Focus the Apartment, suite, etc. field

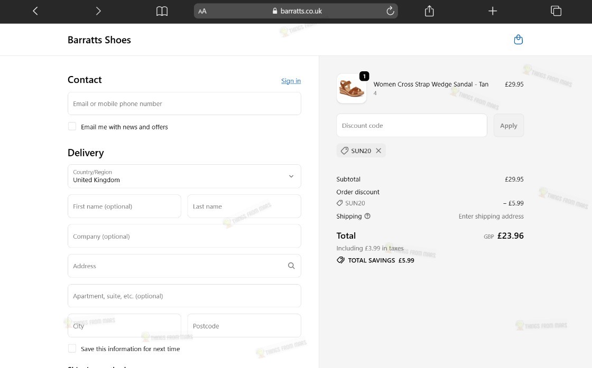184,296
